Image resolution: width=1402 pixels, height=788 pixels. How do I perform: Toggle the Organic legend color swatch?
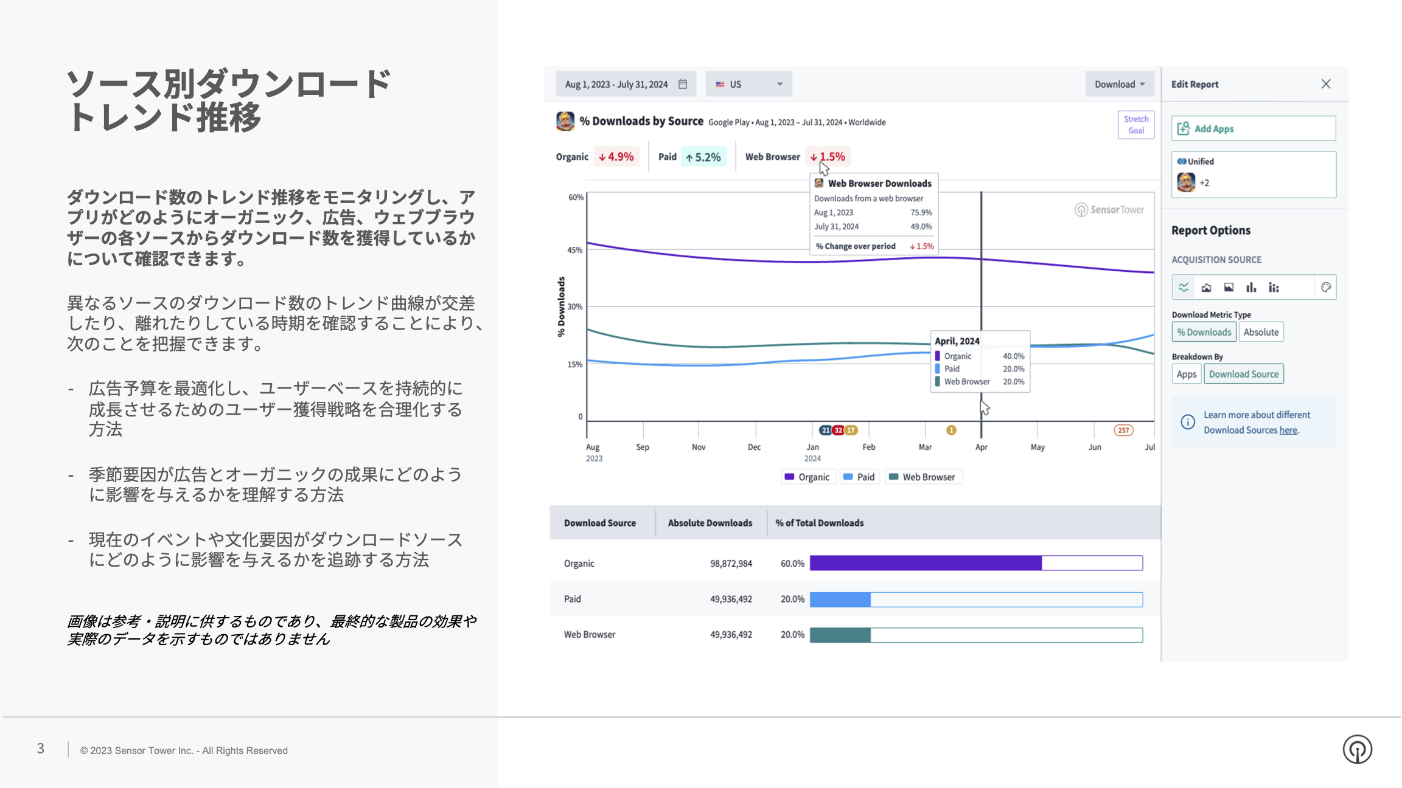coord(789,477)
